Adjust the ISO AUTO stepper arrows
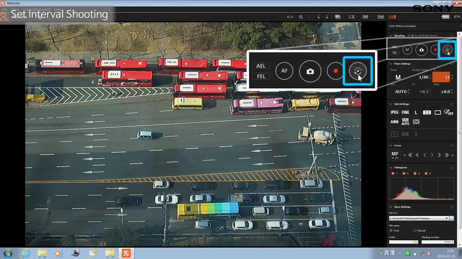This screenshot has height=259, width=462. coord(409,92)
